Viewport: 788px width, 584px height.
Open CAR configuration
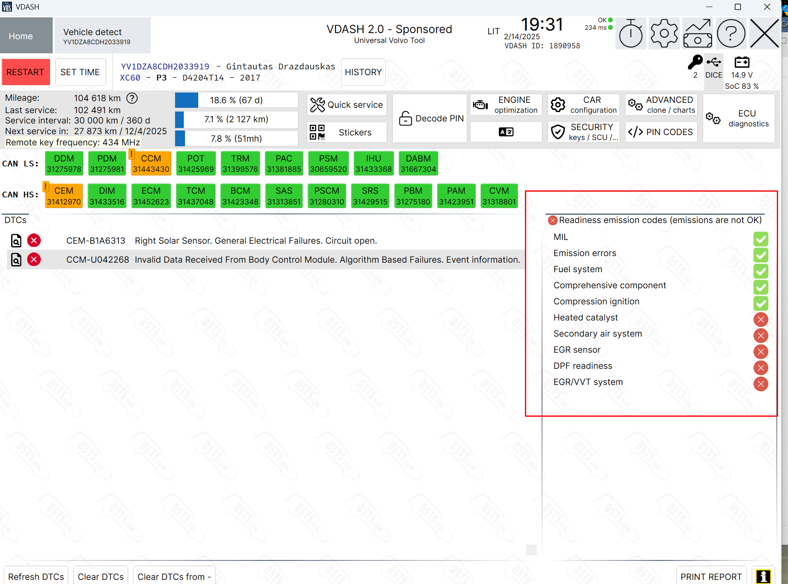[x=584, y=105]
